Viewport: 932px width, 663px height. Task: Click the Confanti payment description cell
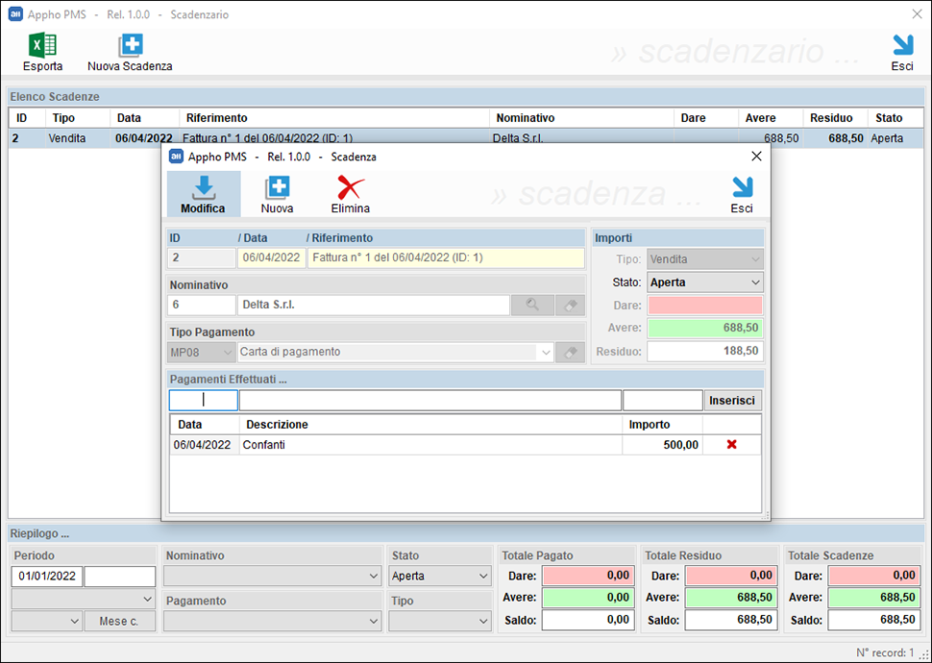pyautogui.click(x=430, y=445)
